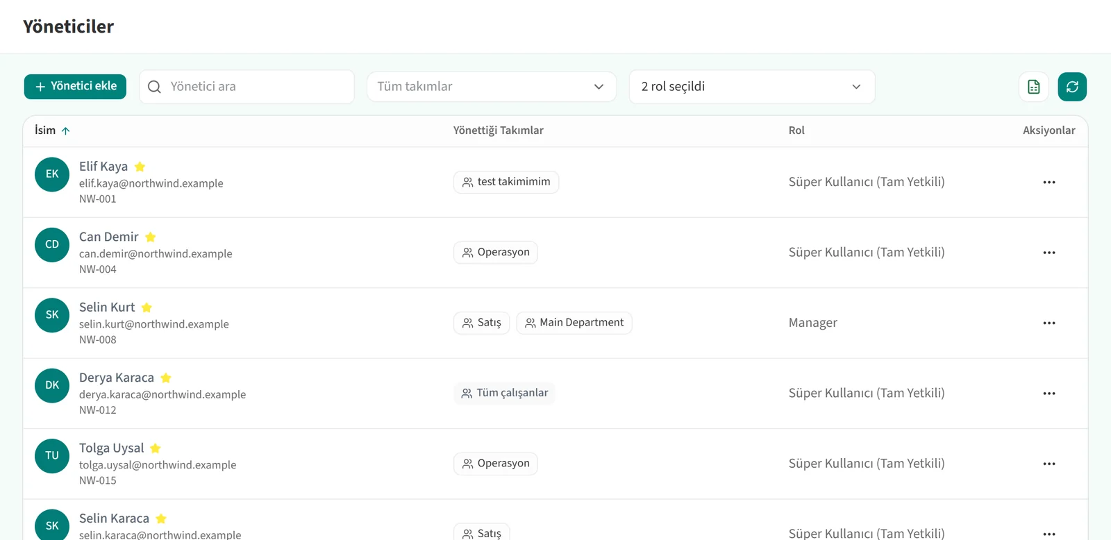
Task: Click the name Derya Karaca
Action: [x=117, y=378]
